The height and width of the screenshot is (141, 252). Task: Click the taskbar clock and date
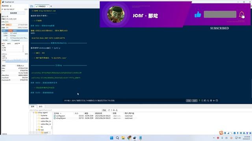coord(247,138)
